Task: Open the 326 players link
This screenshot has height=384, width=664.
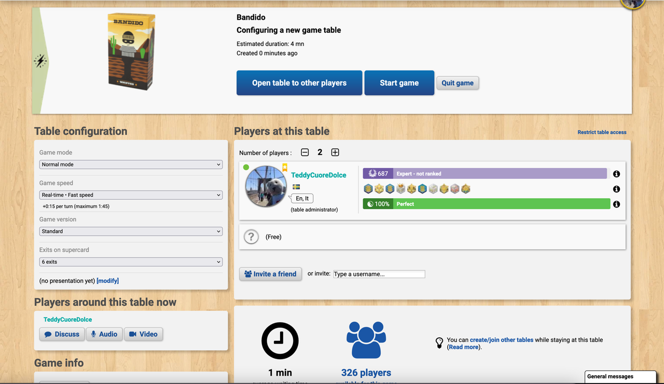Action: [366, 373]
